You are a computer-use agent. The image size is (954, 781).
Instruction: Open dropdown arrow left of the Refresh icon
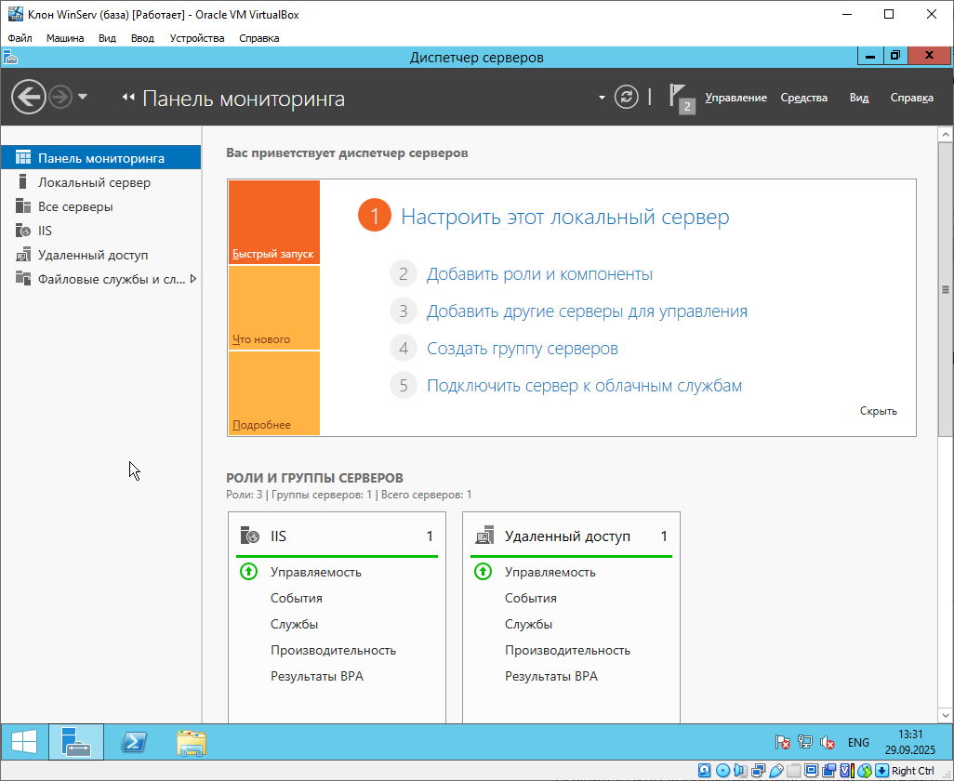pyautogui.click(x=602, y=98)
